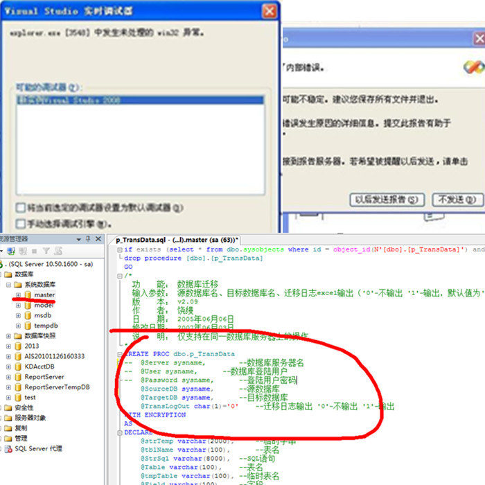Click the KDAcctDB database icon
Screen dimensions: 485x485
pyautogui.click(x=18, y=367)
